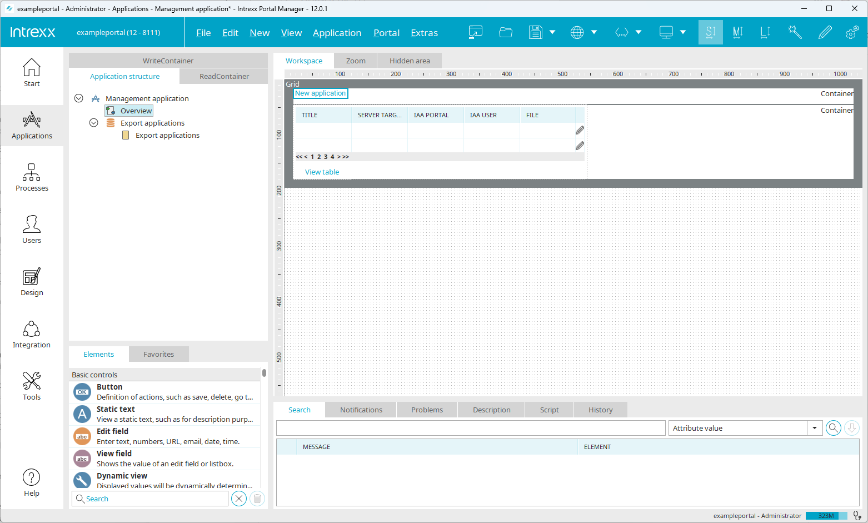Select the Overview page in tree
868x523 pixels.
(x=129, y=111)
